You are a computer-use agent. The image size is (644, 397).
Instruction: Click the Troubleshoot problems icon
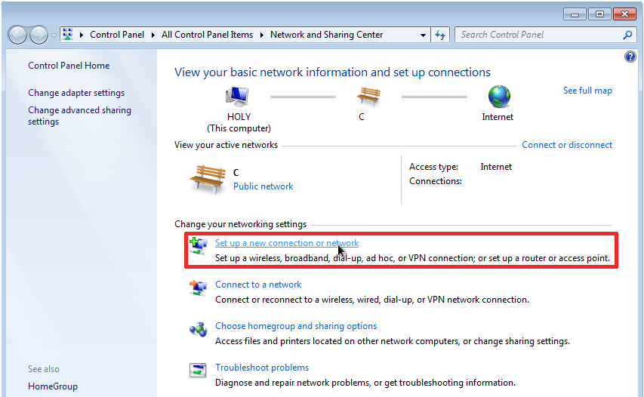pos(198,371)
